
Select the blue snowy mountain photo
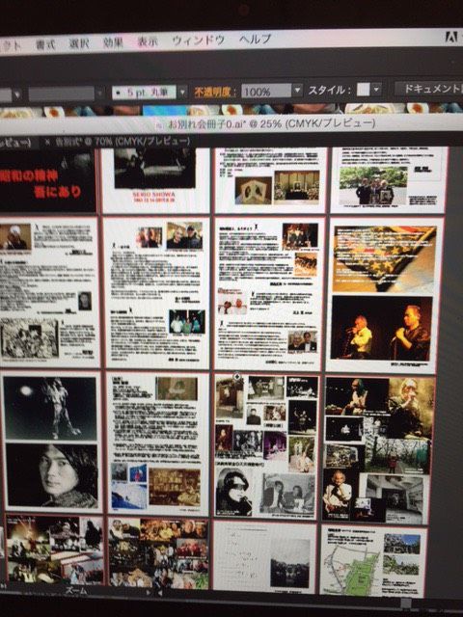(129, 496)
